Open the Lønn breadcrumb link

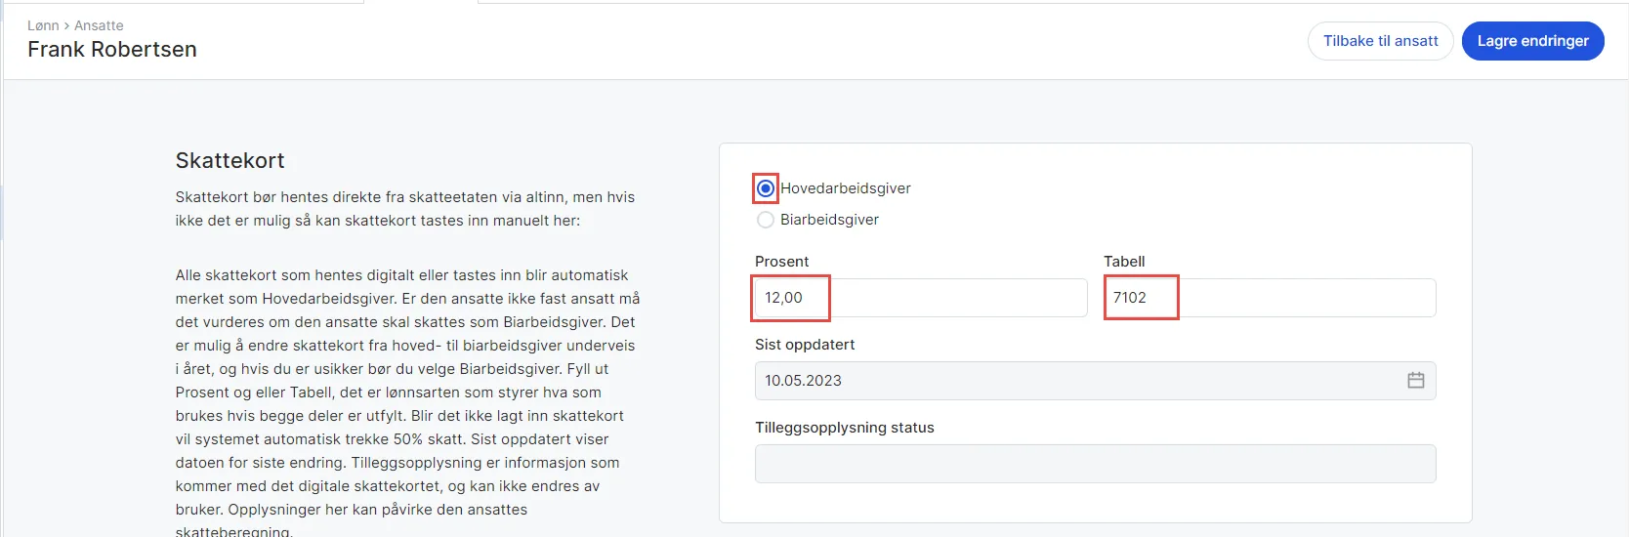click(x=43, y=25)
